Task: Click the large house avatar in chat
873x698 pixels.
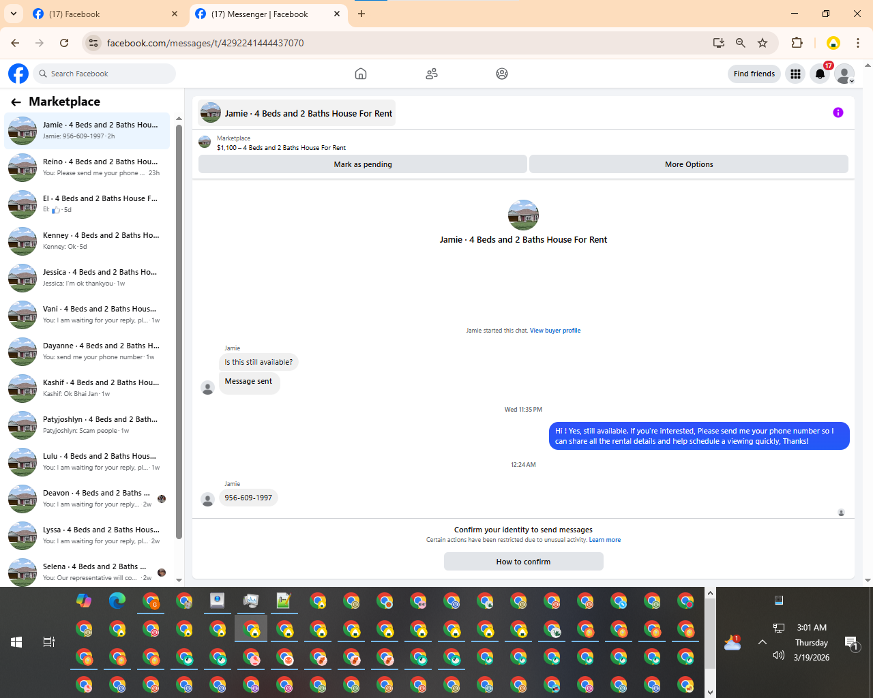Action: pos(523,215)
